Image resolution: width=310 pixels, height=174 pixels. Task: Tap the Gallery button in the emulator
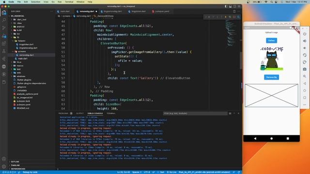(x=271, y=41)
